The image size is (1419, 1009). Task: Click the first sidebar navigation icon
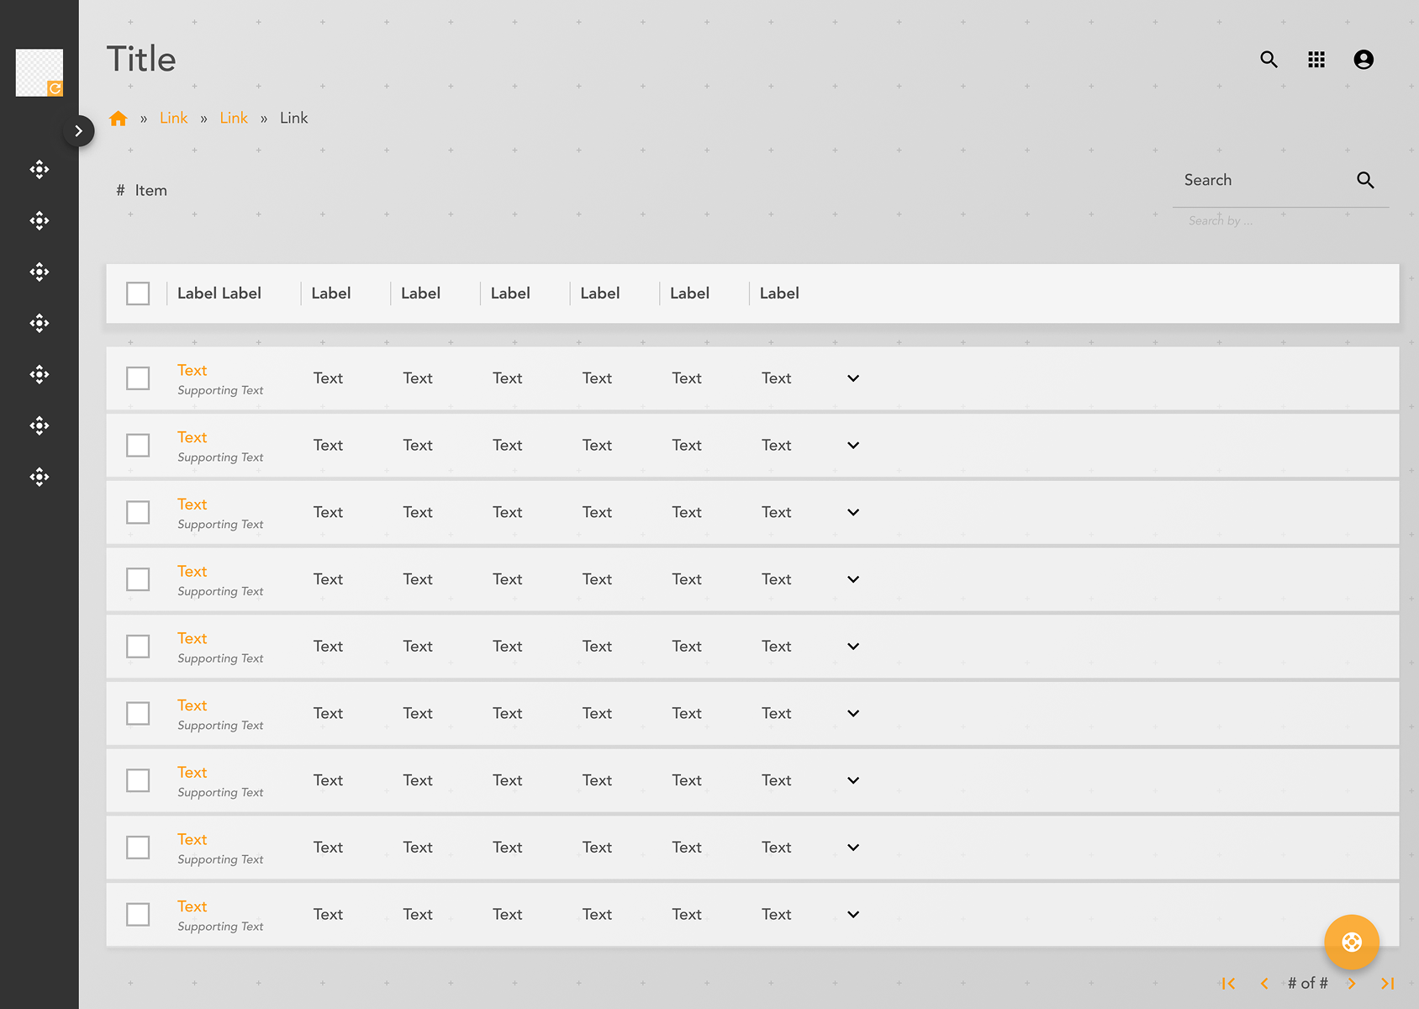pyautogui.click(x=40, y=170)
